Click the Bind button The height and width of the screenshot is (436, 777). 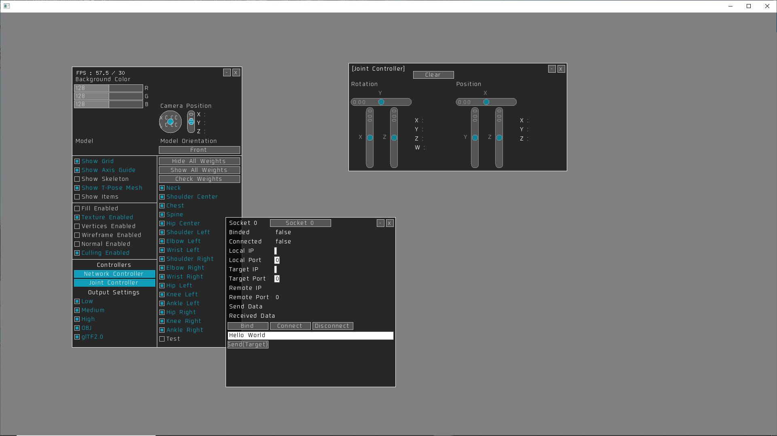pos(248,326)
